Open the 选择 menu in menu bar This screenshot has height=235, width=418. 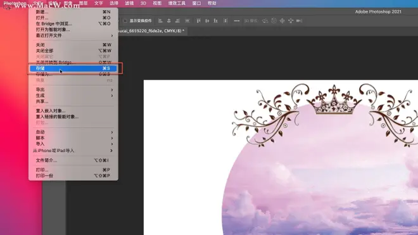click(x=114, y=3)
